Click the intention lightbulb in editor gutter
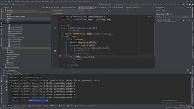The width and height of the screenshot is (194, 109). 60,56
